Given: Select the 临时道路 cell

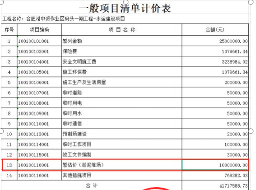Looking at the screenshot, I should [121, 93].
